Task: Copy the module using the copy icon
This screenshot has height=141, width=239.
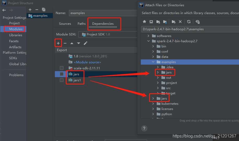Action: coord(44,10)
